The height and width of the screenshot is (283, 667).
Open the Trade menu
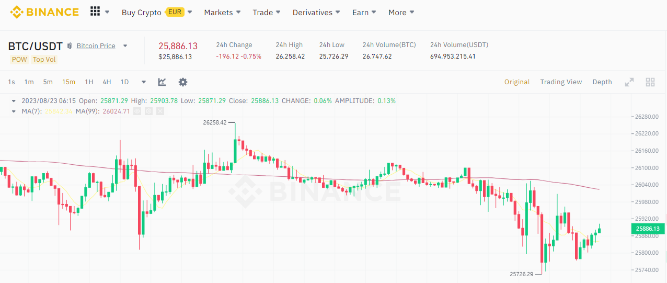(267, 13)
